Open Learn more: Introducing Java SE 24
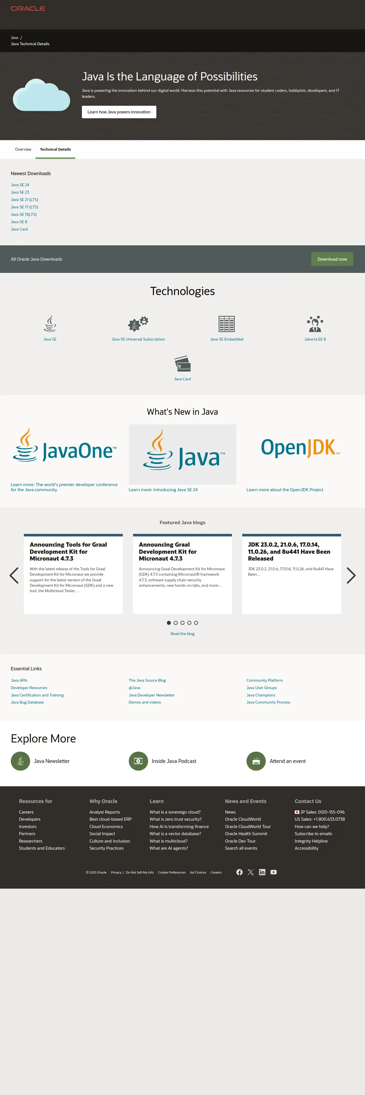This screenshot has width=365, height=1095. 163,490
